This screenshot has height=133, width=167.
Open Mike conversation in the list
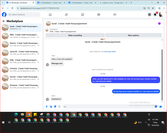click(x=21, y=36)
